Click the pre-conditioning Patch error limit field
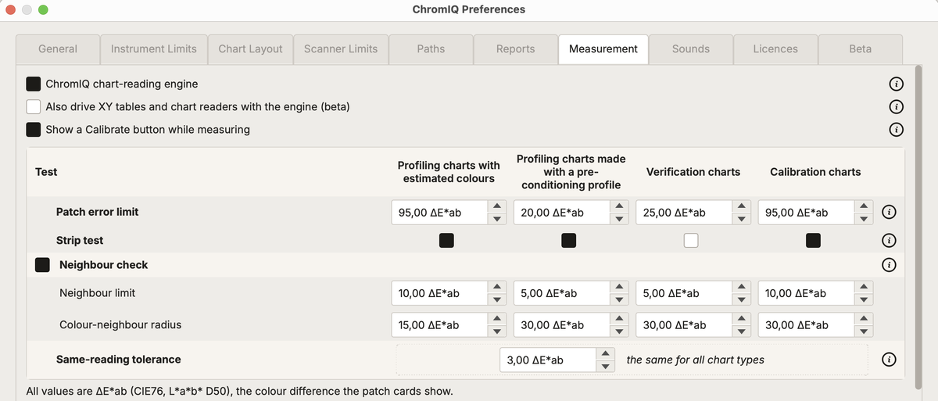This screenshot has width=938, height=401. [562, 212]
